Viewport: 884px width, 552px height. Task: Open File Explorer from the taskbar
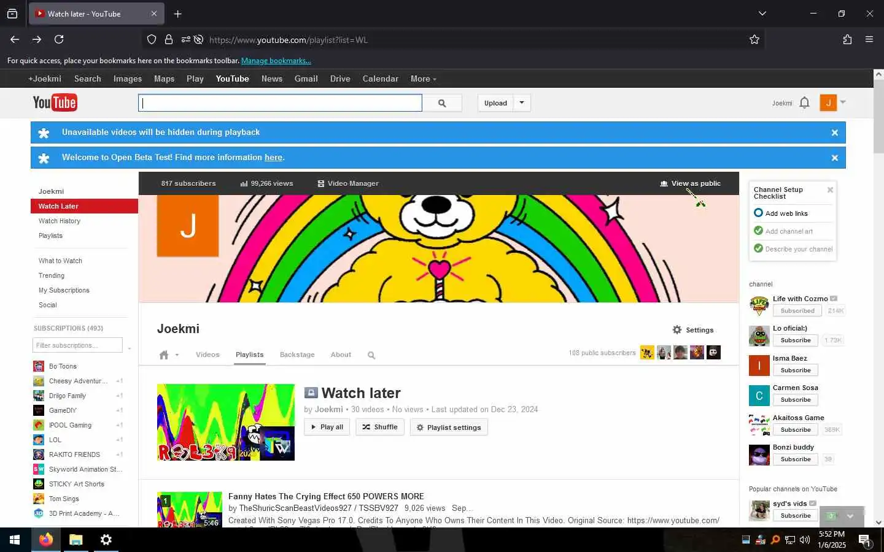click(76, 540)
